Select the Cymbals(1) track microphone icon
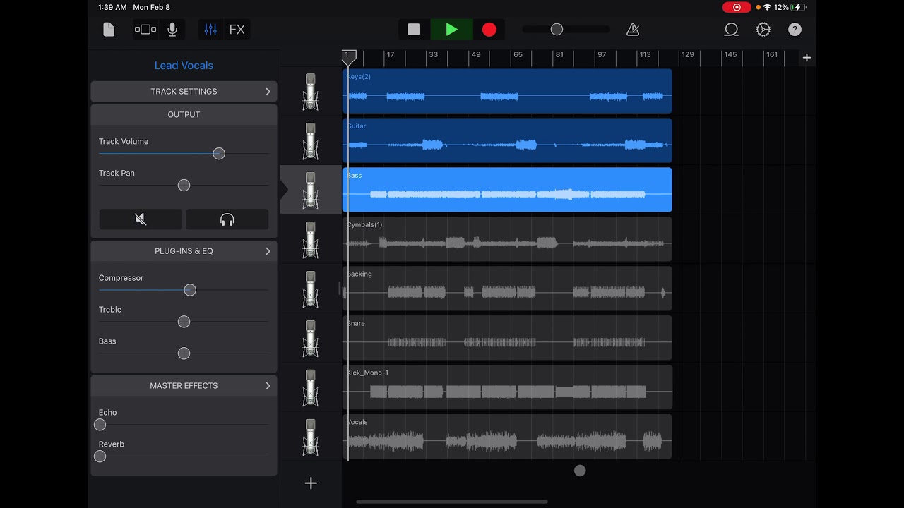The width and height of the screenshot is (904, 508). (311, 240)
